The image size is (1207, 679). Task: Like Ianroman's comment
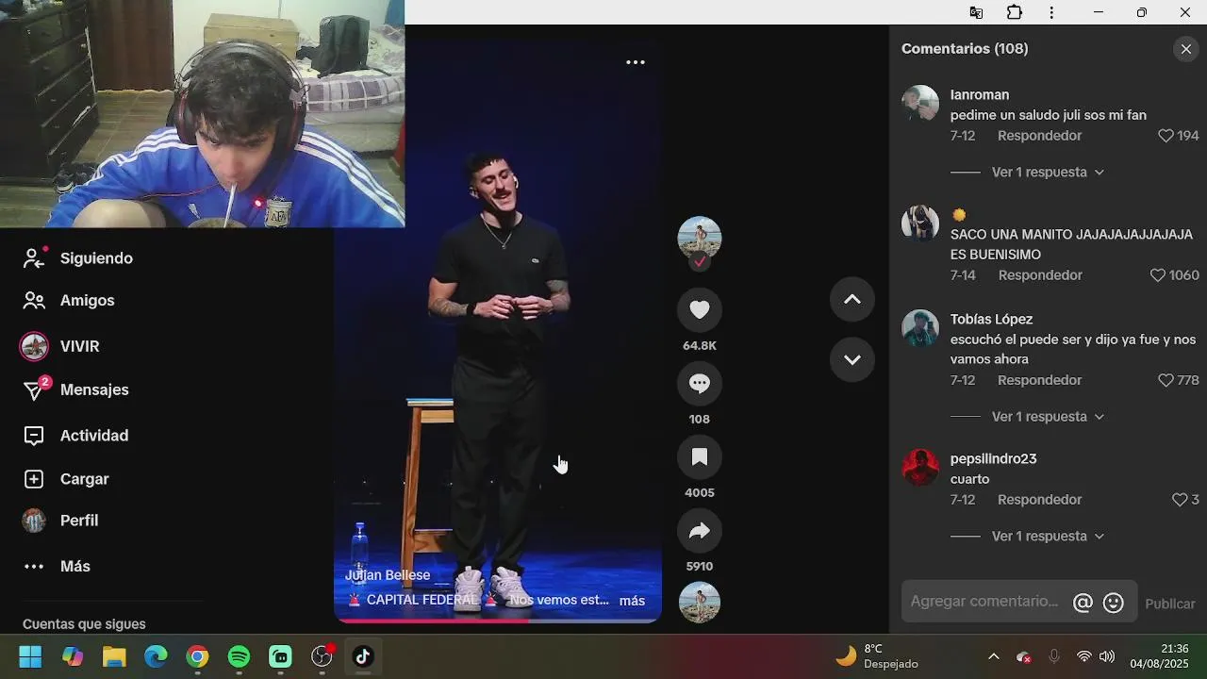click(x=1166, y=136)
